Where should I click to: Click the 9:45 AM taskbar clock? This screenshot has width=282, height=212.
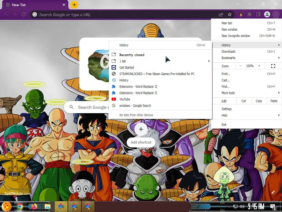[256, 206]
